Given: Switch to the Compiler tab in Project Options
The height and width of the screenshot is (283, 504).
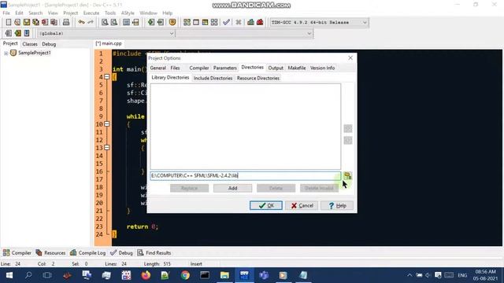Looking at the screenshot, I should coord(199,68).
